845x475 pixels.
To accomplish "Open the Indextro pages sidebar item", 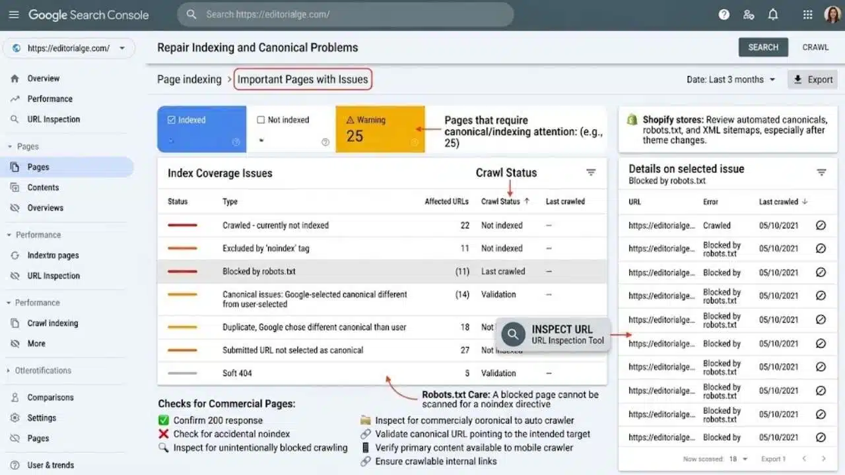I will click(x=53, y=255).
